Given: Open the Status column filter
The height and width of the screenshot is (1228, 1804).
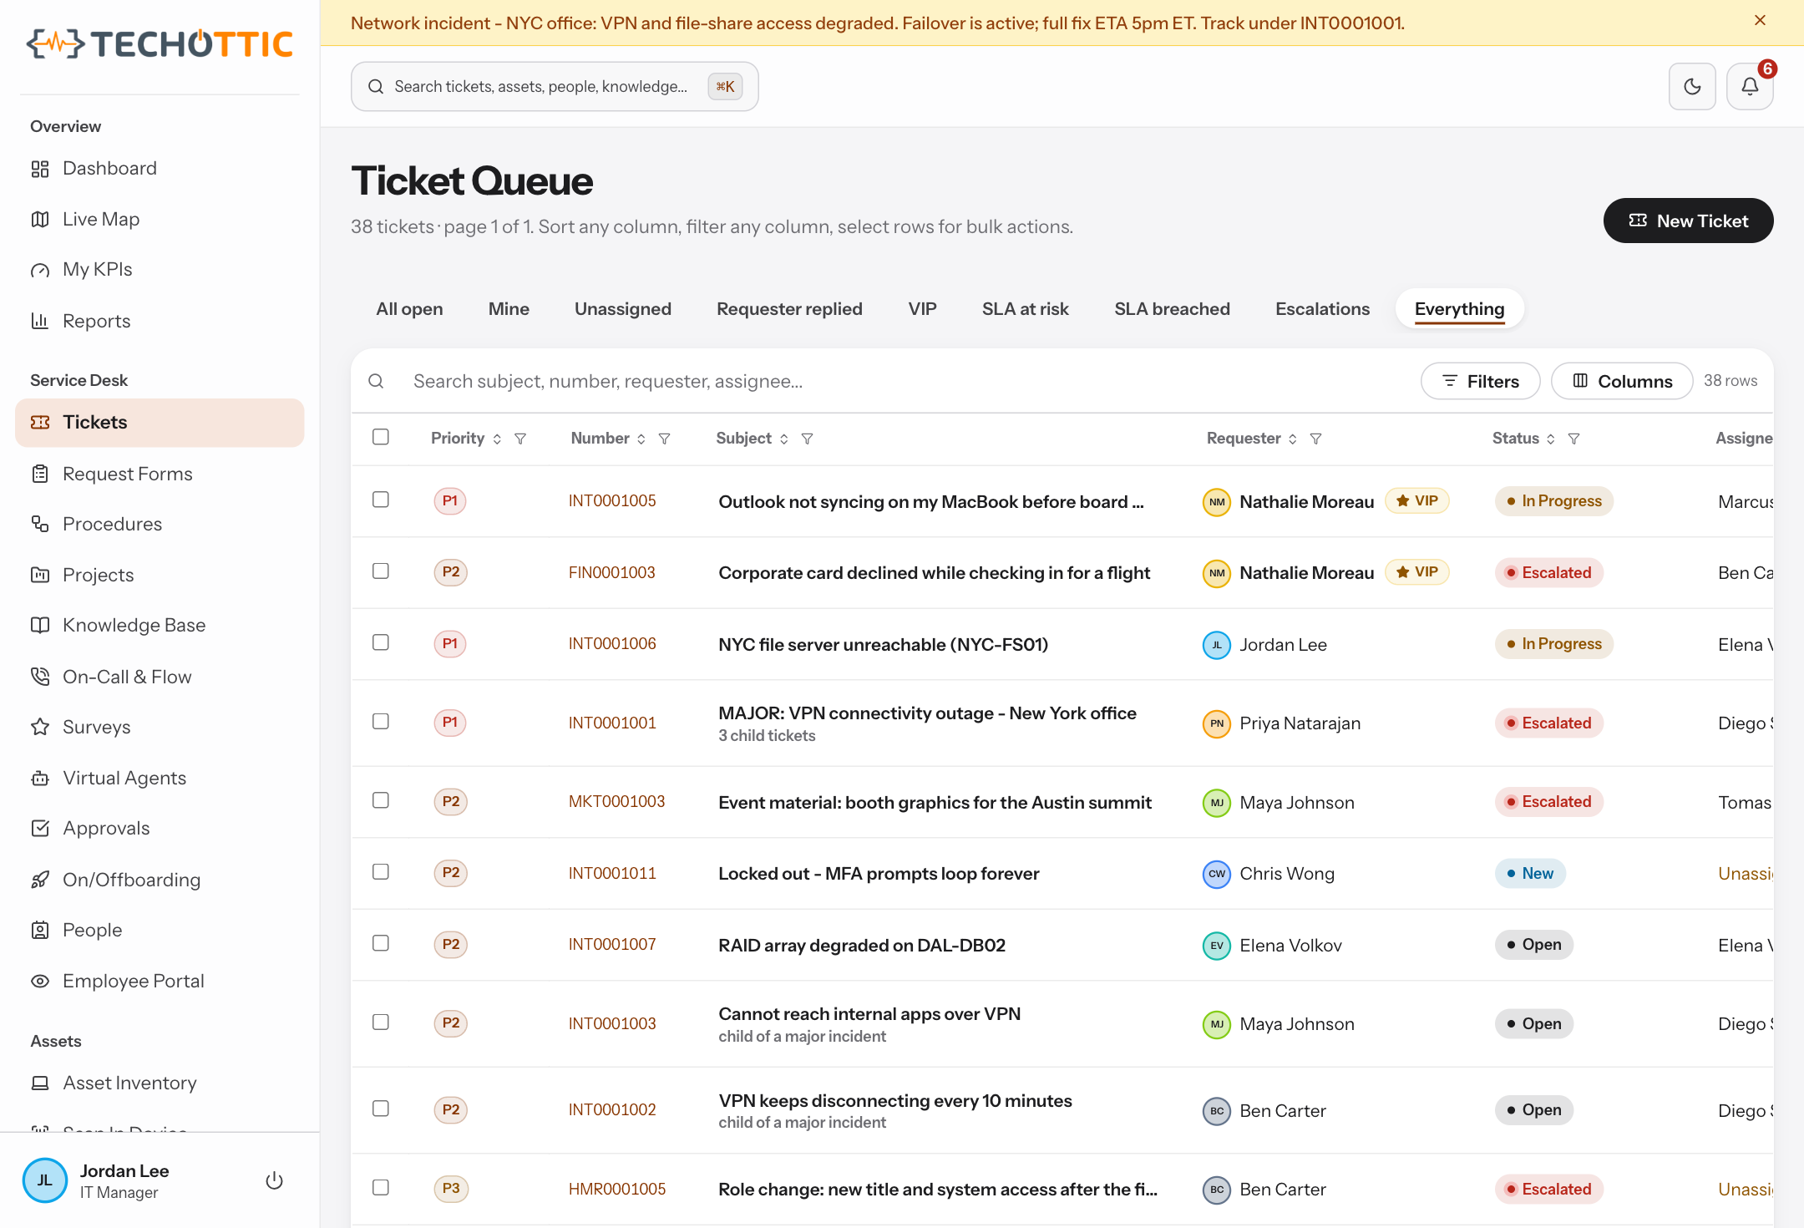Looking at the screenshot, I should (1573, 439).
